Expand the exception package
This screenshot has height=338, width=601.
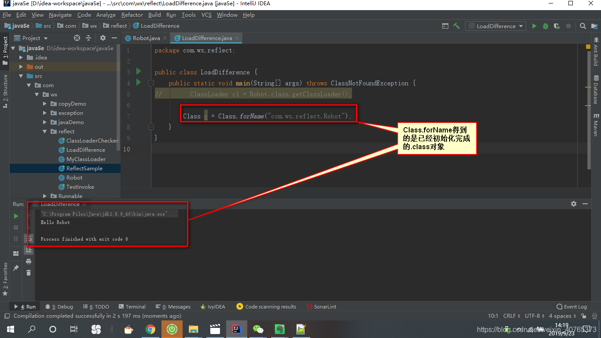(x=45, y=113)
